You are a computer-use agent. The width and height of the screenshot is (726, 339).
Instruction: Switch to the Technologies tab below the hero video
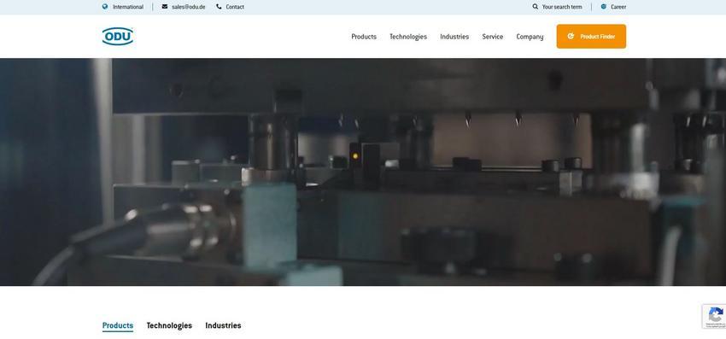tap(169, 325)
